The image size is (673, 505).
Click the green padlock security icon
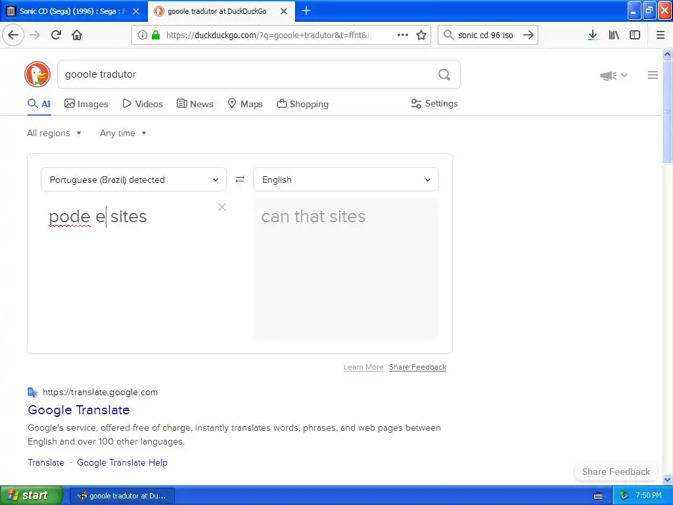click(x=156, y=35)
